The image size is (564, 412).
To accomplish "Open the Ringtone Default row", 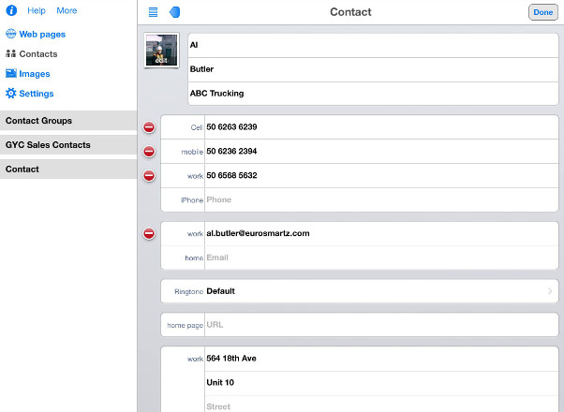I will point(360,291).
